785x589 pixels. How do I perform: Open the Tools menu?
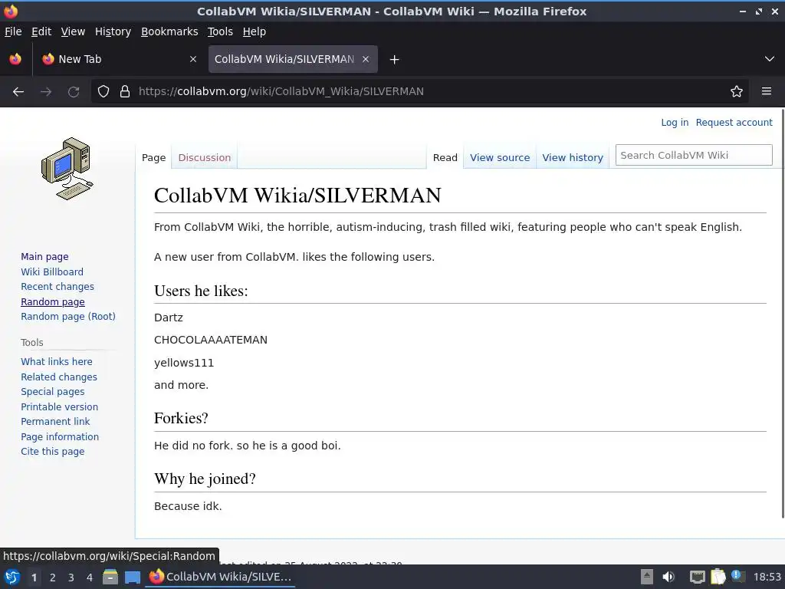(220, 31)
